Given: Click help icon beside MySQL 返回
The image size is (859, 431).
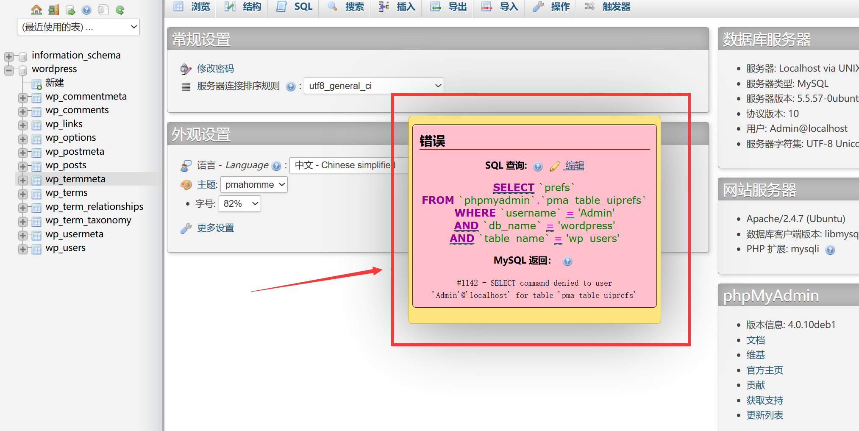Looking at the screenshot, I should (567, 261).
